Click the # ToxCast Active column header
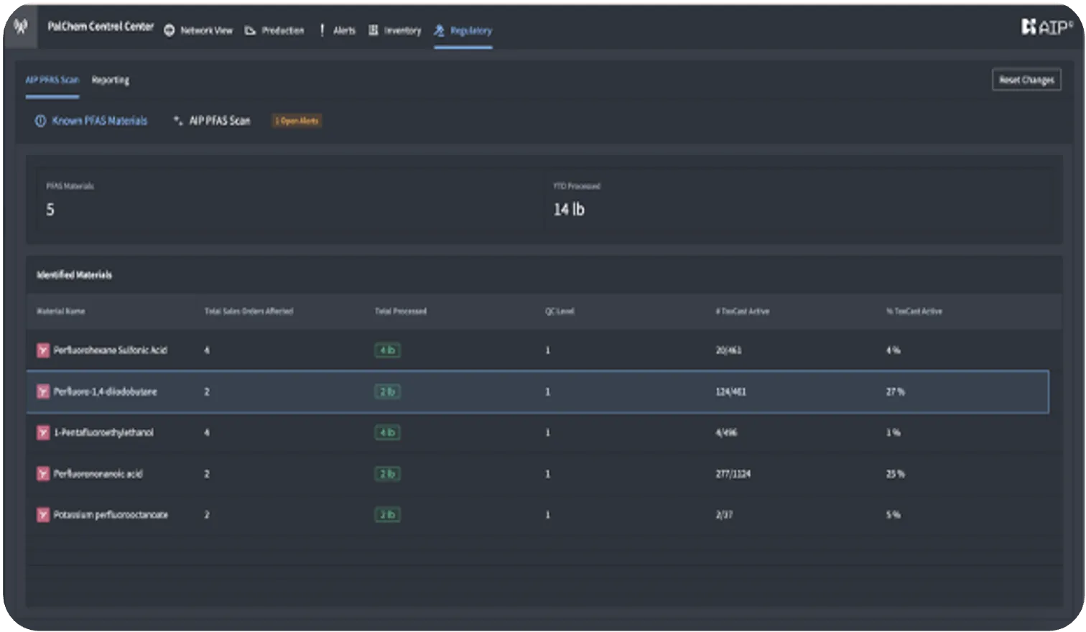 743,312
